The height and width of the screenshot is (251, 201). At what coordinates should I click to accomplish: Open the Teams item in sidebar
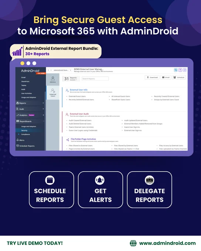[x=24, y=85]
